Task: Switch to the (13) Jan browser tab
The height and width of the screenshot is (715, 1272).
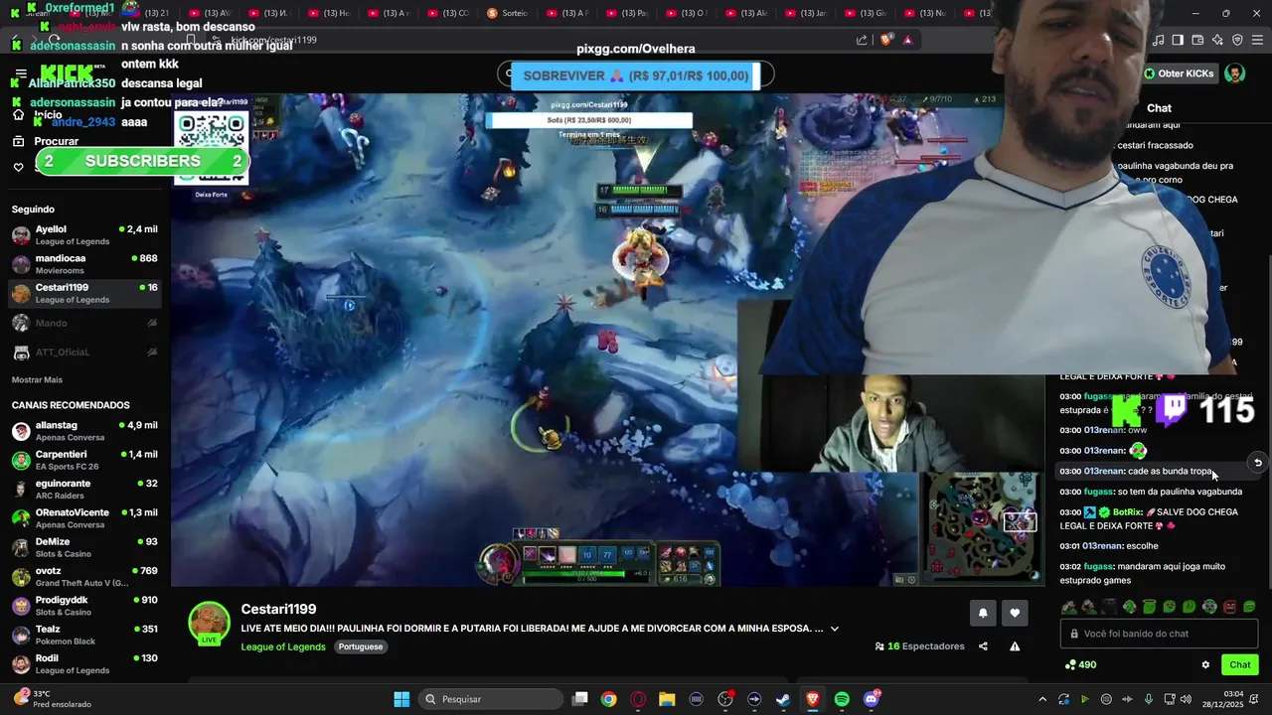Action: click(807, 13)
